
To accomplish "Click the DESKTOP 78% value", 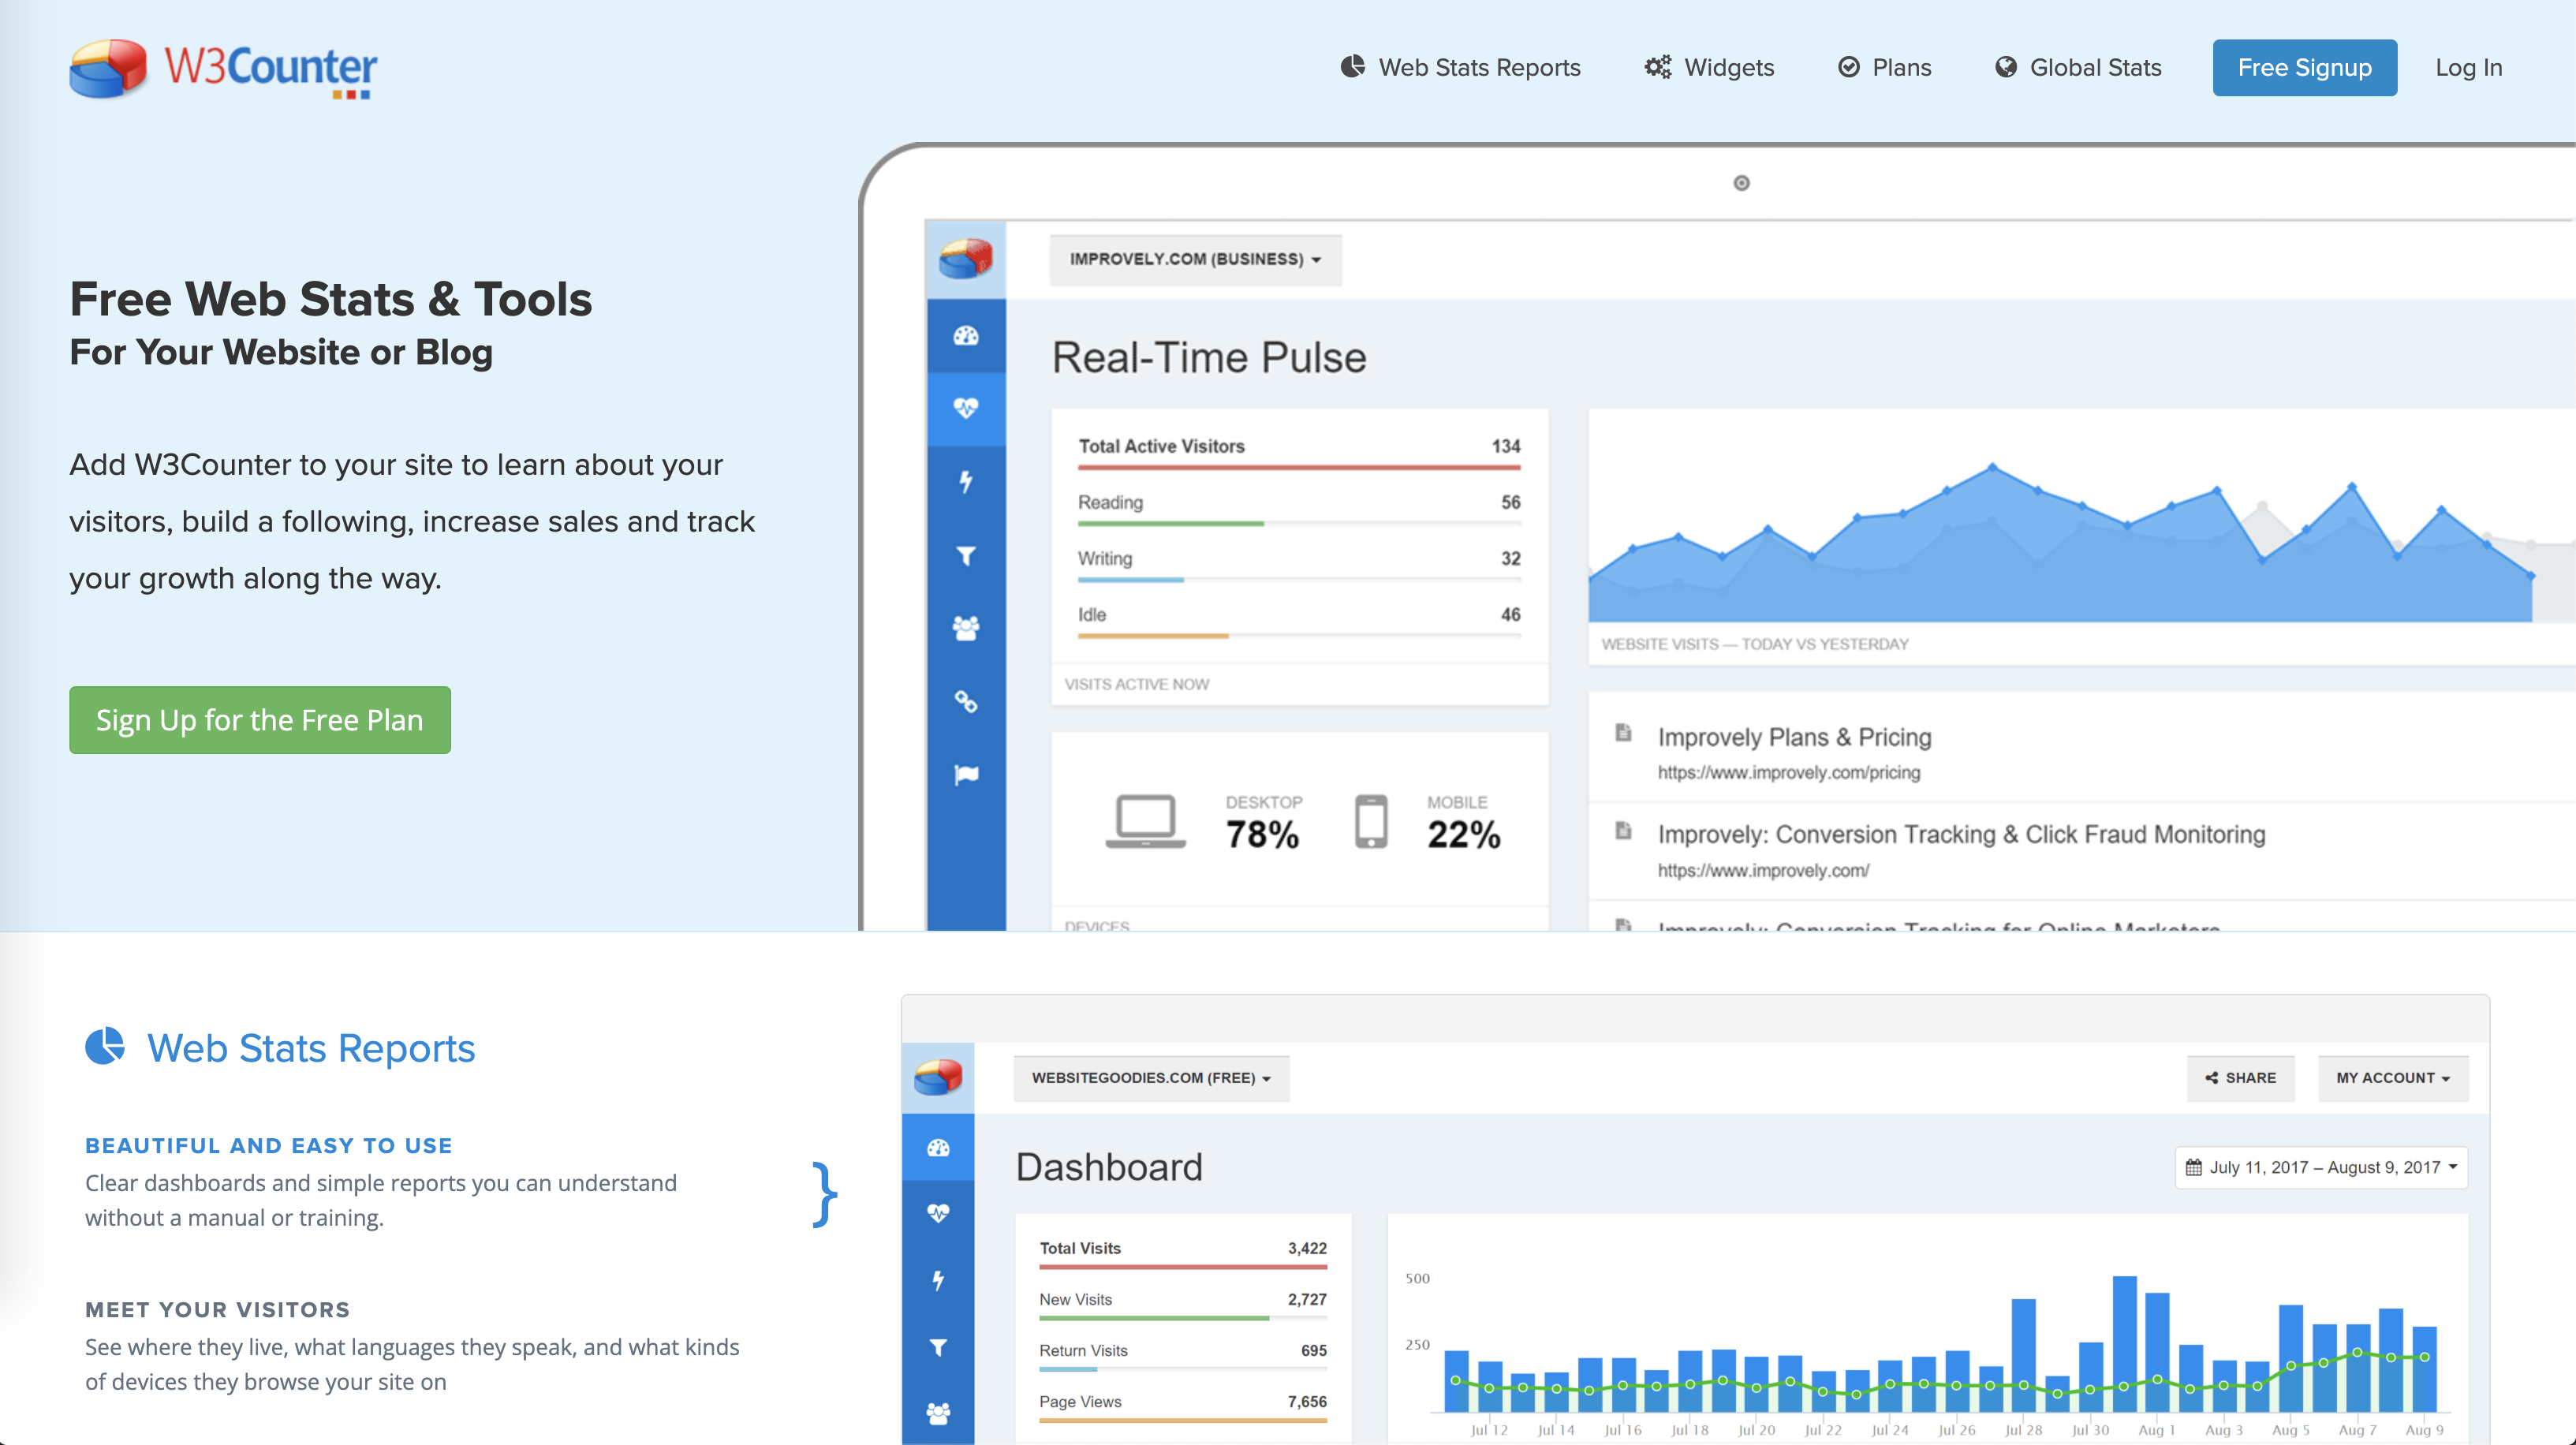I will (1262, 834).
